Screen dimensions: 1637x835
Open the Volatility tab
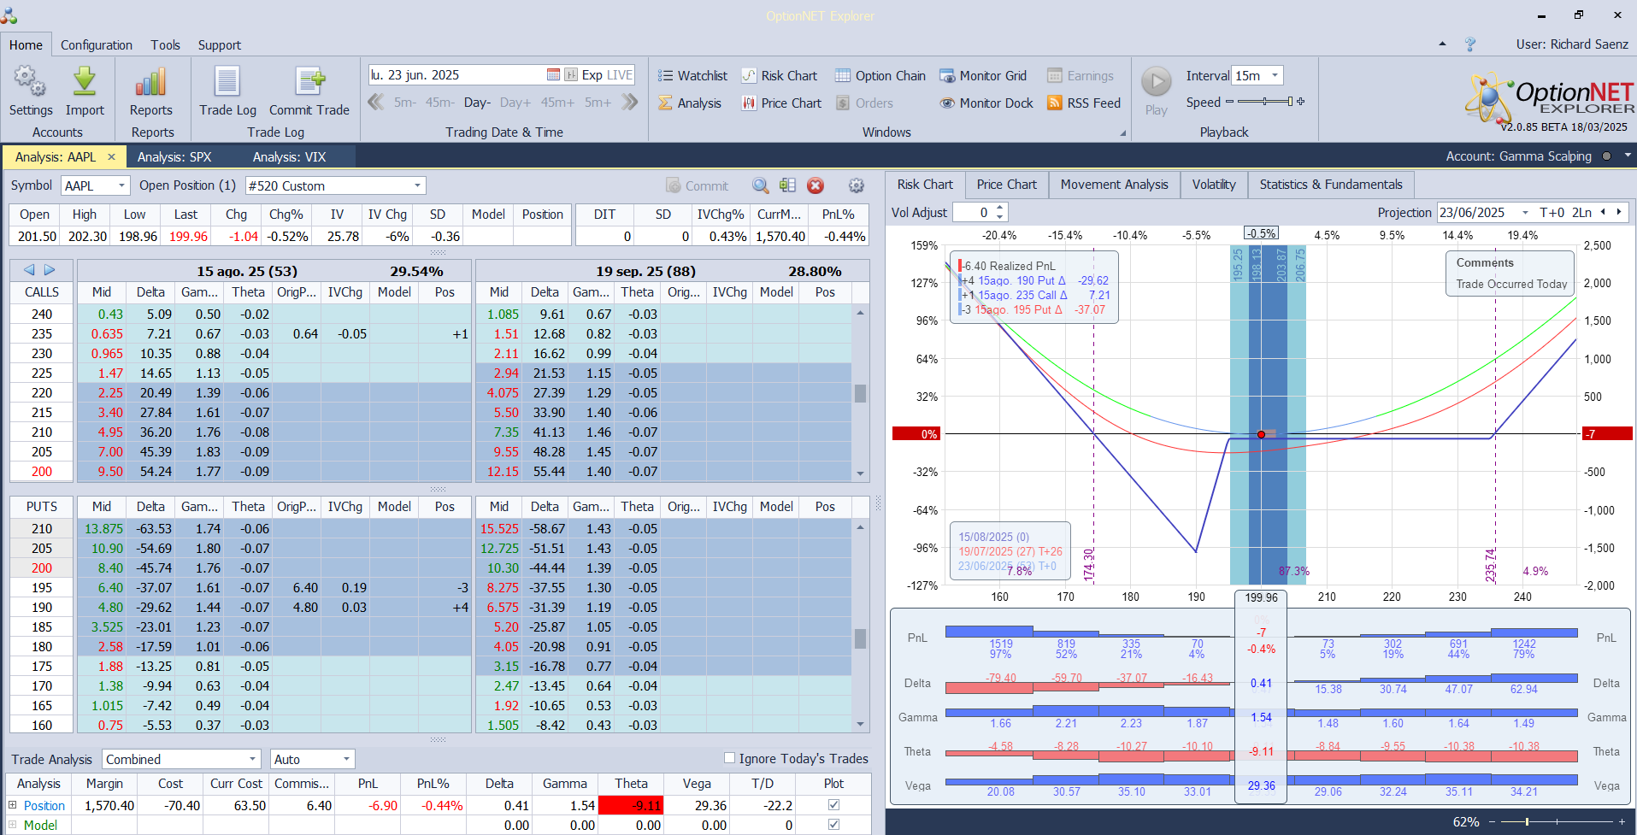coord(1214,185)
